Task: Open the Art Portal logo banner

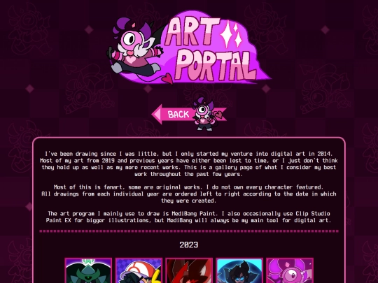Action: click(189, 48)
